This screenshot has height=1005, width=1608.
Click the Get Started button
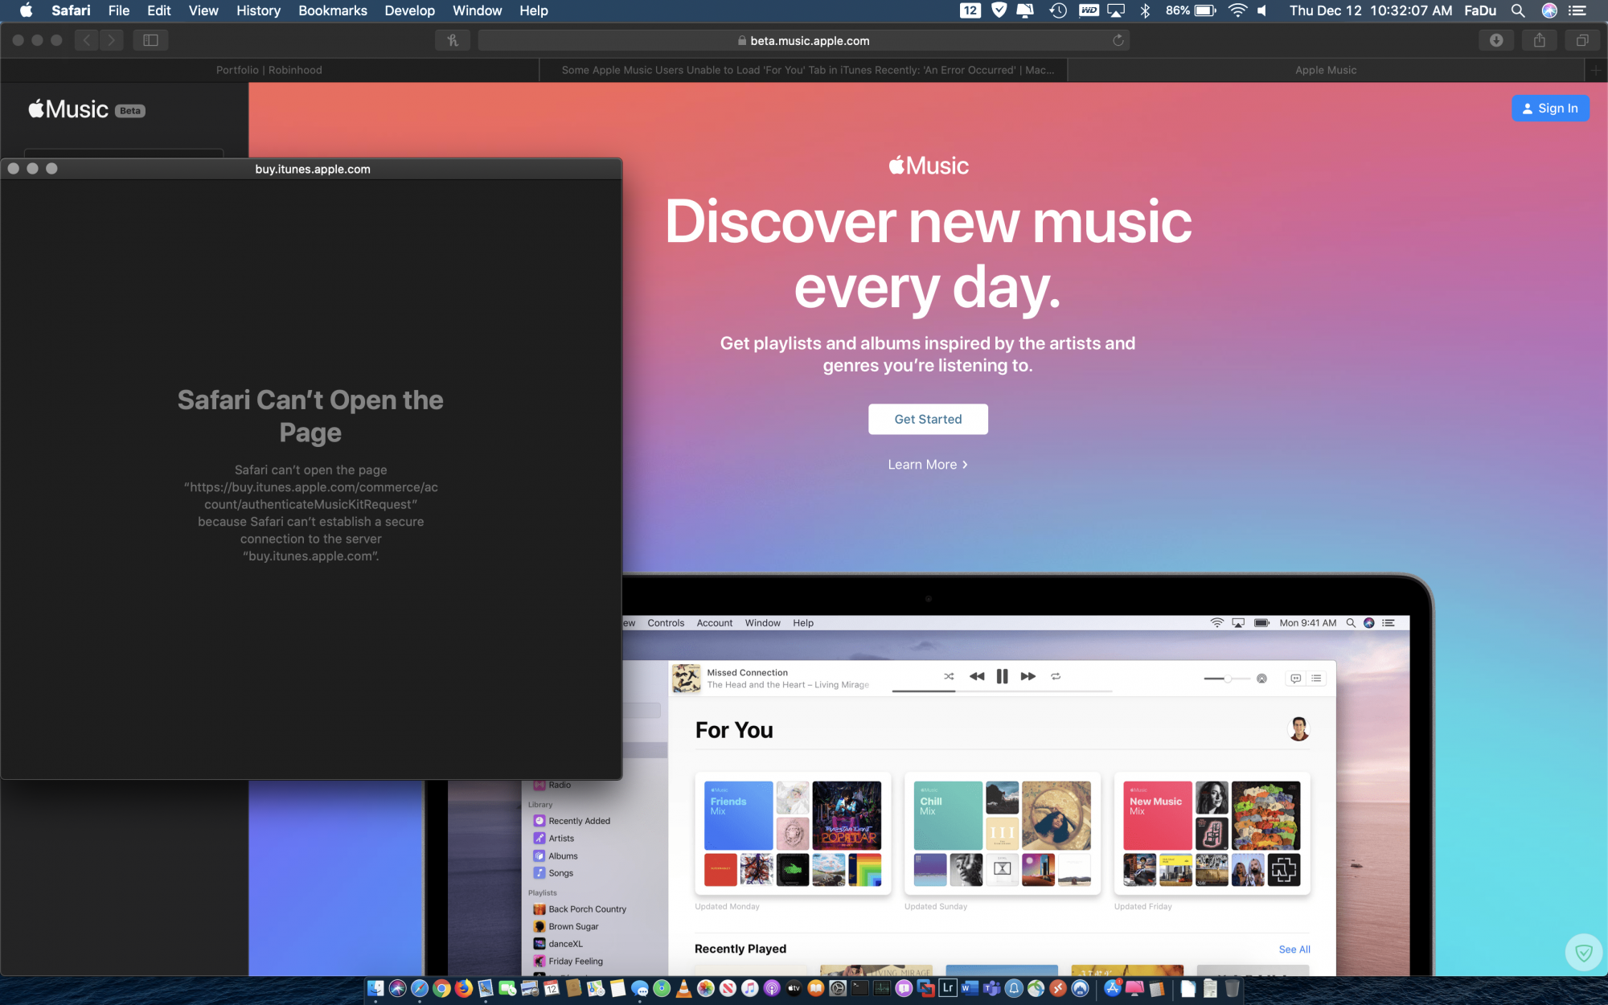pos(928,419)
